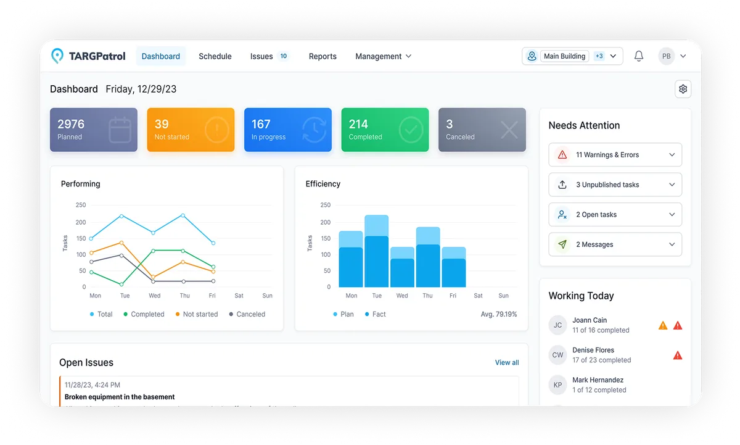Viewport: 740px width, 445px height.
Task: Expand the Management menu
Action: (383, 56)
